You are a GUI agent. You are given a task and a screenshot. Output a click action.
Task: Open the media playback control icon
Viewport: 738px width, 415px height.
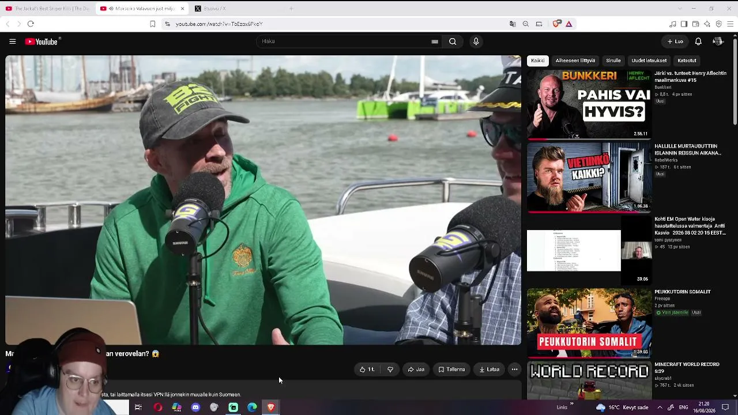tap(672, 24)
